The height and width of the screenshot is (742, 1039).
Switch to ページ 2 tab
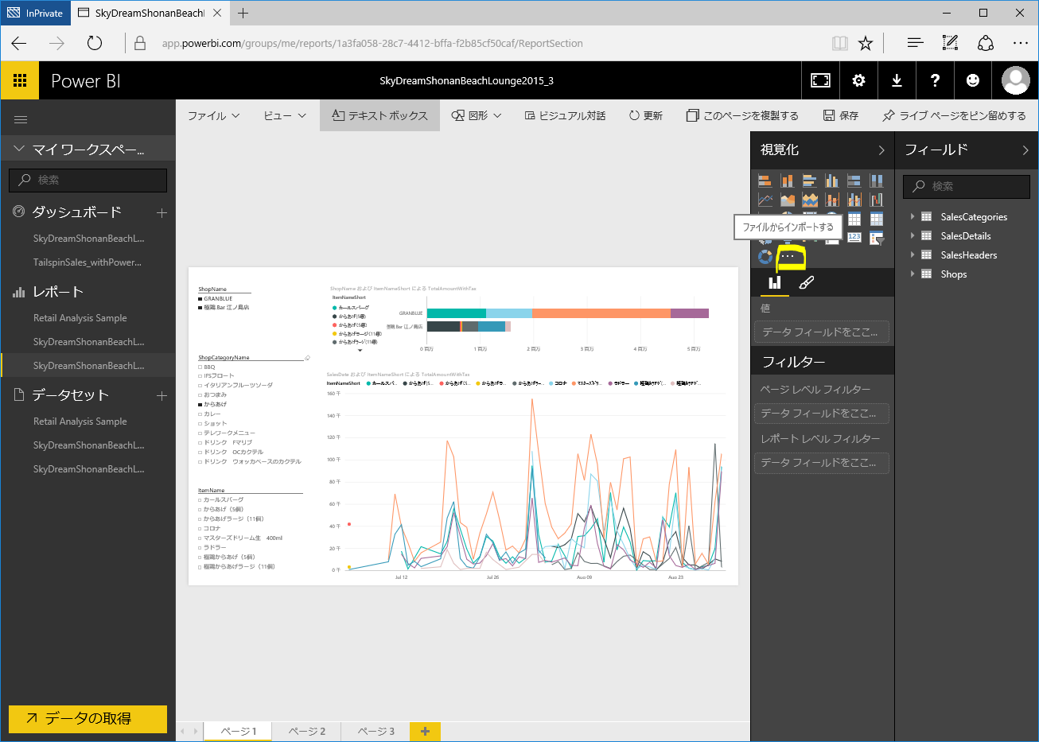pyautogui.click(x=307, y=731)
